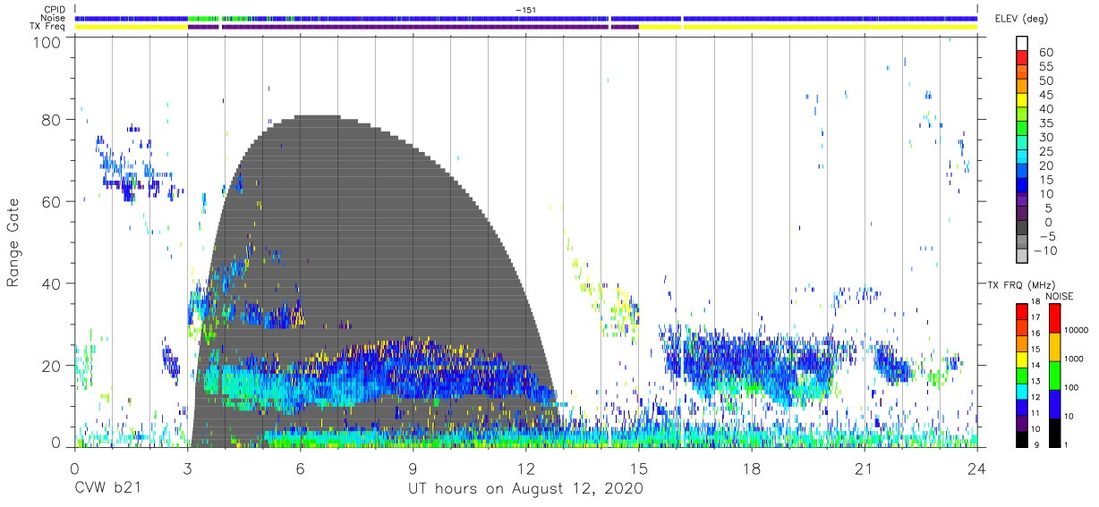The width and height of the screenshot is (1099, 507).
Task: Click "55" on the ELEV scale
Action: (1045, 66)
